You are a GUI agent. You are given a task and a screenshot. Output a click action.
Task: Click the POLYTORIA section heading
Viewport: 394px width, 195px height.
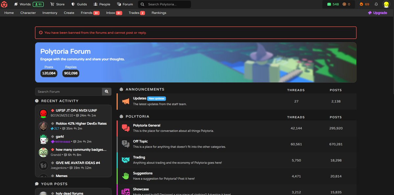click(x=137, y=117)
